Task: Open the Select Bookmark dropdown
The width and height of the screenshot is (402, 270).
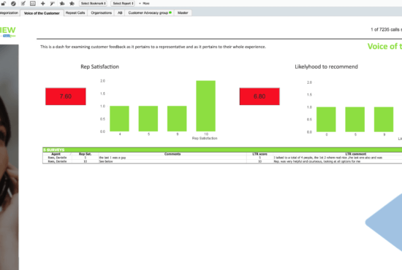Action: point(93,4)
